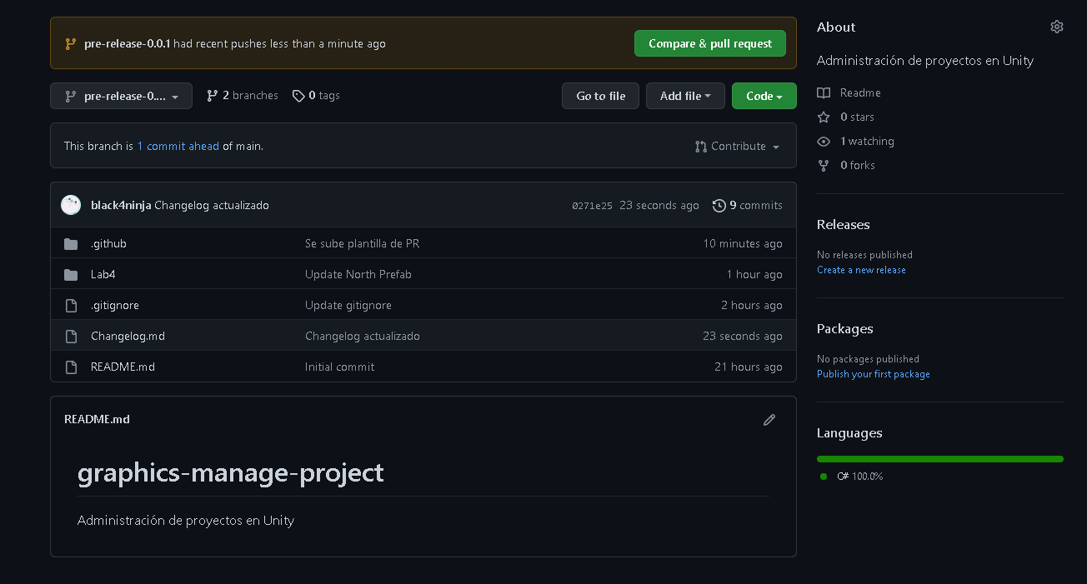1087x584 pixels.
Task: Click Create a new release link
Action: (861, 270)
